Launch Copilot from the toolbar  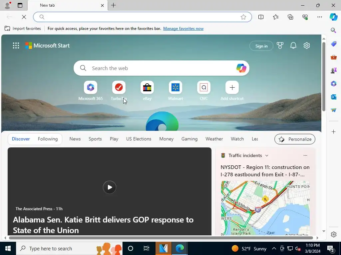tap(333, 17)
